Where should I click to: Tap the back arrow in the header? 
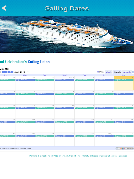pyautogui.click(x=4, y=8)
